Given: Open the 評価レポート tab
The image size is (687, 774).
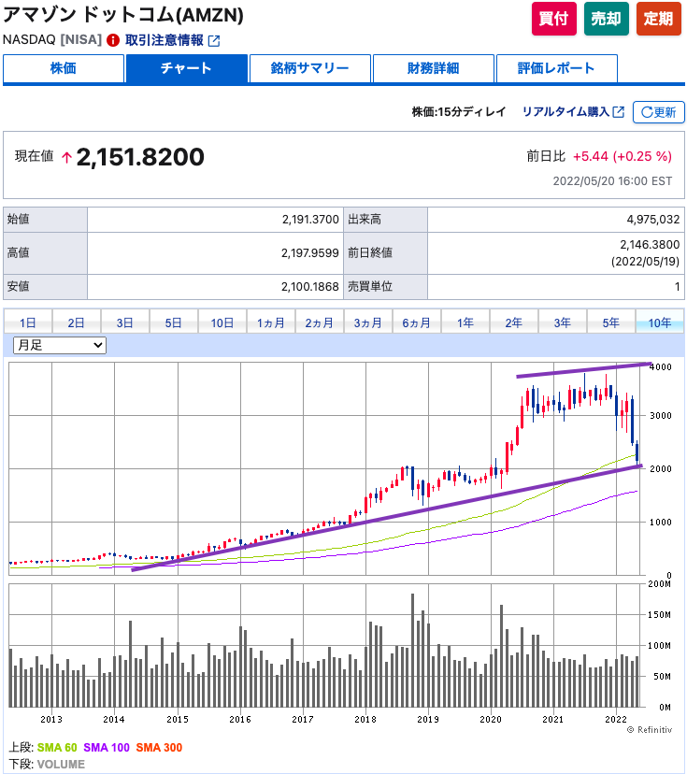Looking at the screenshot, I should (557, 68).
